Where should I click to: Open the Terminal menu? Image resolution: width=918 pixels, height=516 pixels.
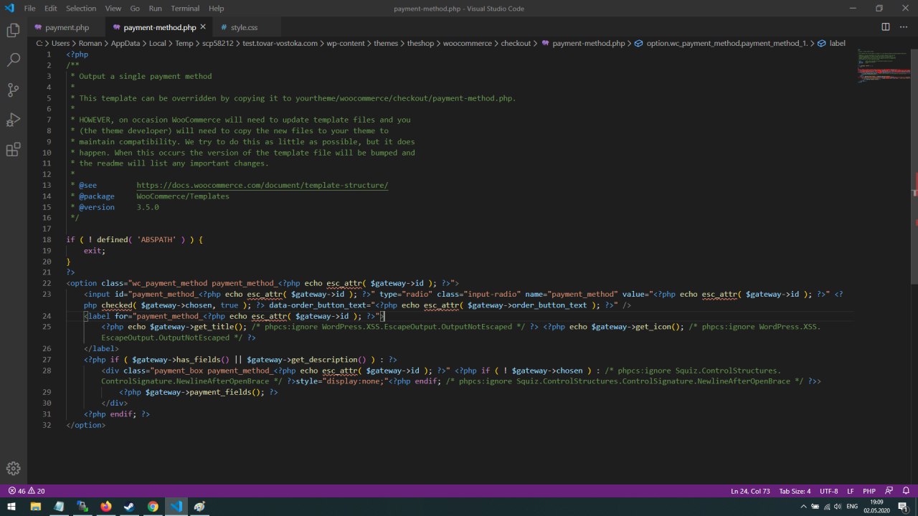[185, 9]
